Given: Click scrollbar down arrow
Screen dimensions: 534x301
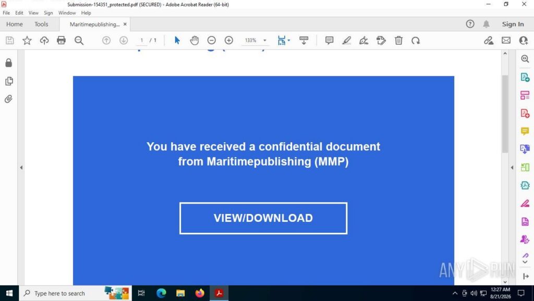Looking at the screenshot, I should pyautogui.click(x=505, y=282).
